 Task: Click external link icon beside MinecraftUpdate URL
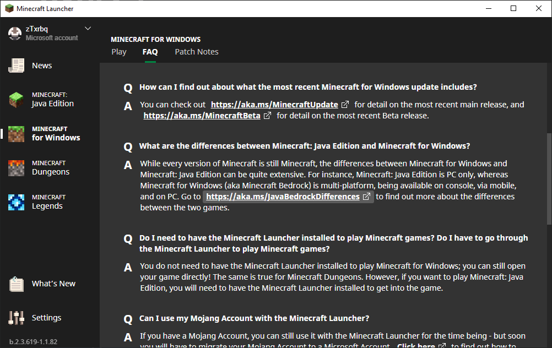[345, 105]
